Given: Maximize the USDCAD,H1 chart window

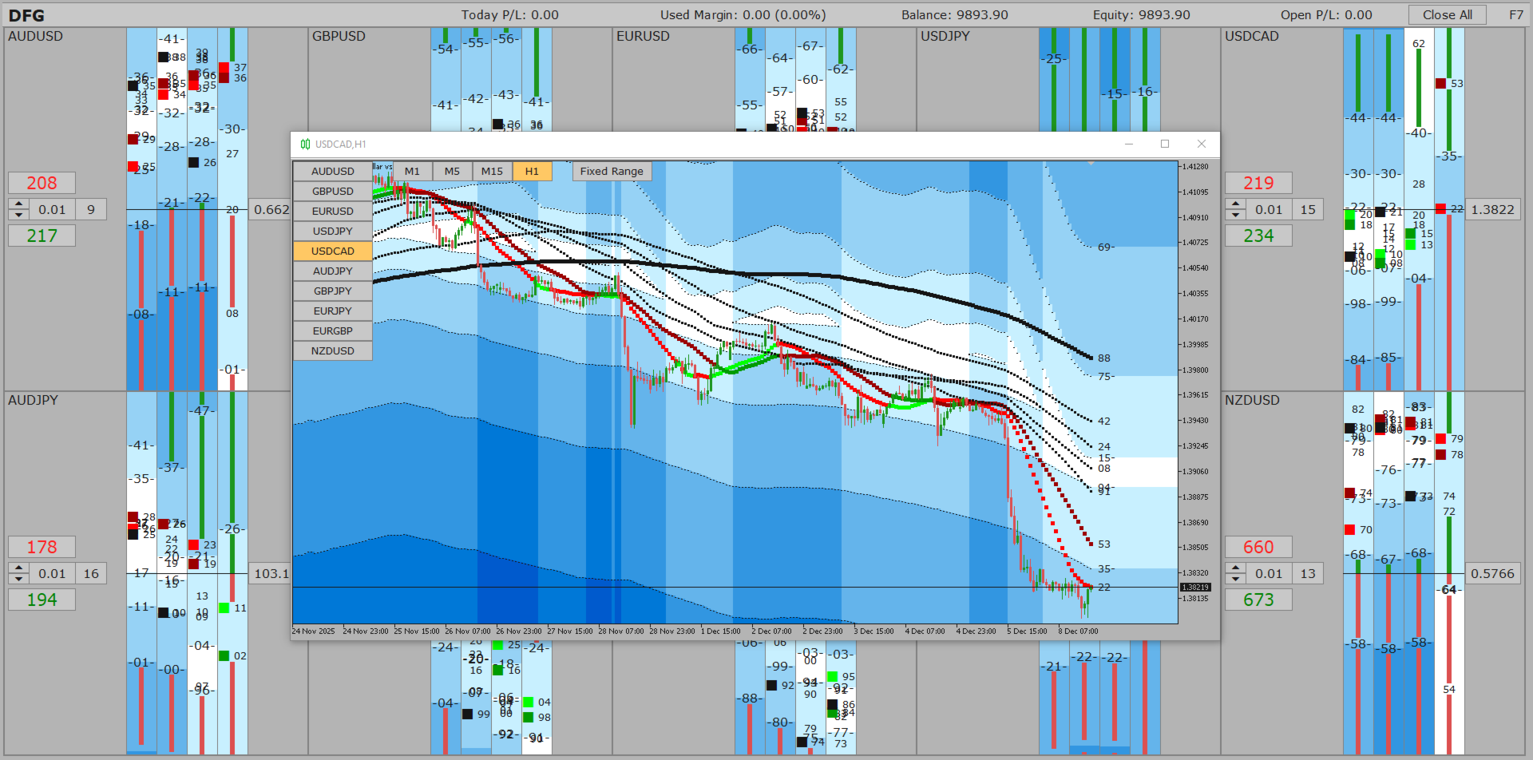Looking at the screenshot, I should pyautogui.click(x=1165, y=144).
